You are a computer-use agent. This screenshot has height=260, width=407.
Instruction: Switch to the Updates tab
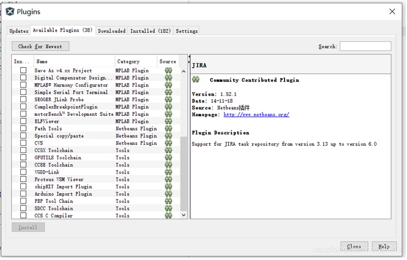(x=19, y=31)
